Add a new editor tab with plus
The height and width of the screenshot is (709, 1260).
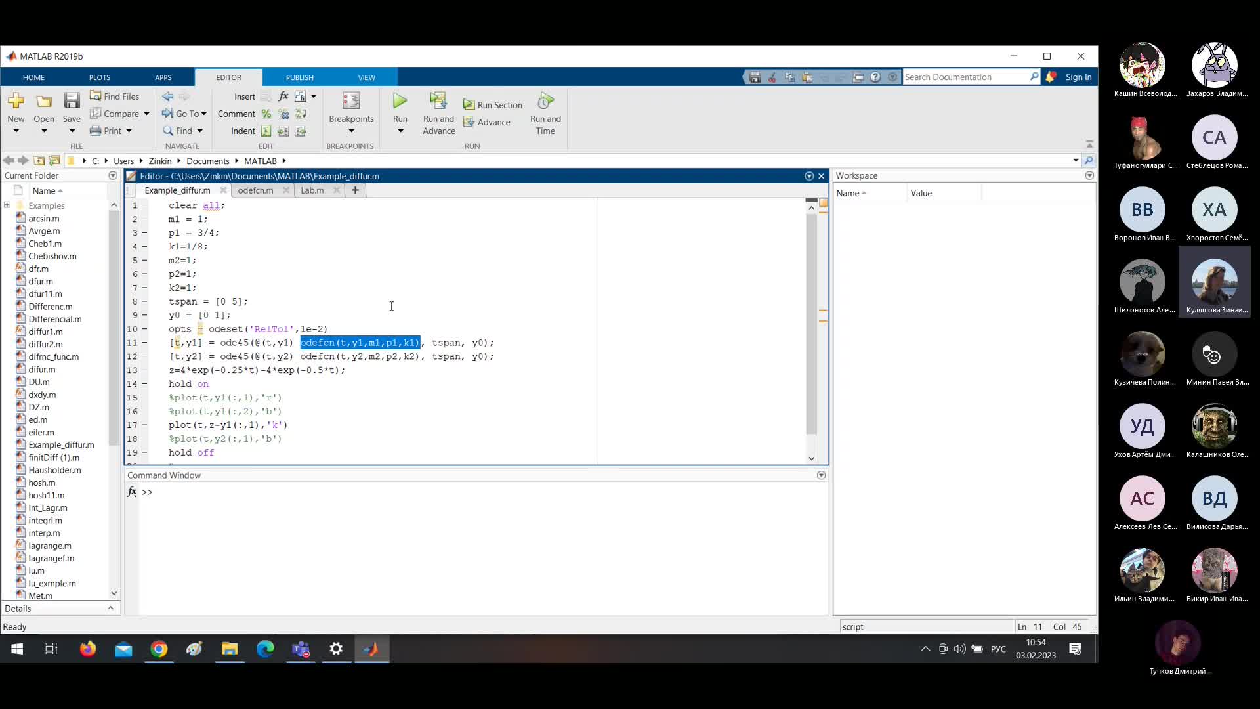[x=355, y=190]
